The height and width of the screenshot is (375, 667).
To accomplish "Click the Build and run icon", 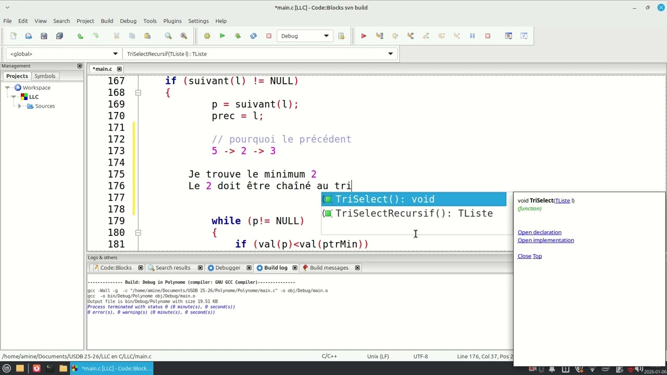I will click(238, 36).
